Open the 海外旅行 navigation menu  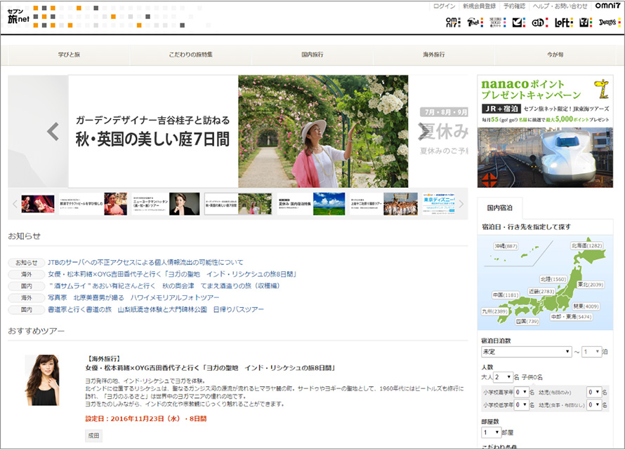[x=434, y=55]
